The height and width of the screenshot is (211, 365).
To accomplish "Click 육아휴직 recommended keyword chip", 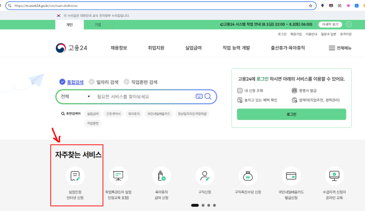I will point(134,114).
